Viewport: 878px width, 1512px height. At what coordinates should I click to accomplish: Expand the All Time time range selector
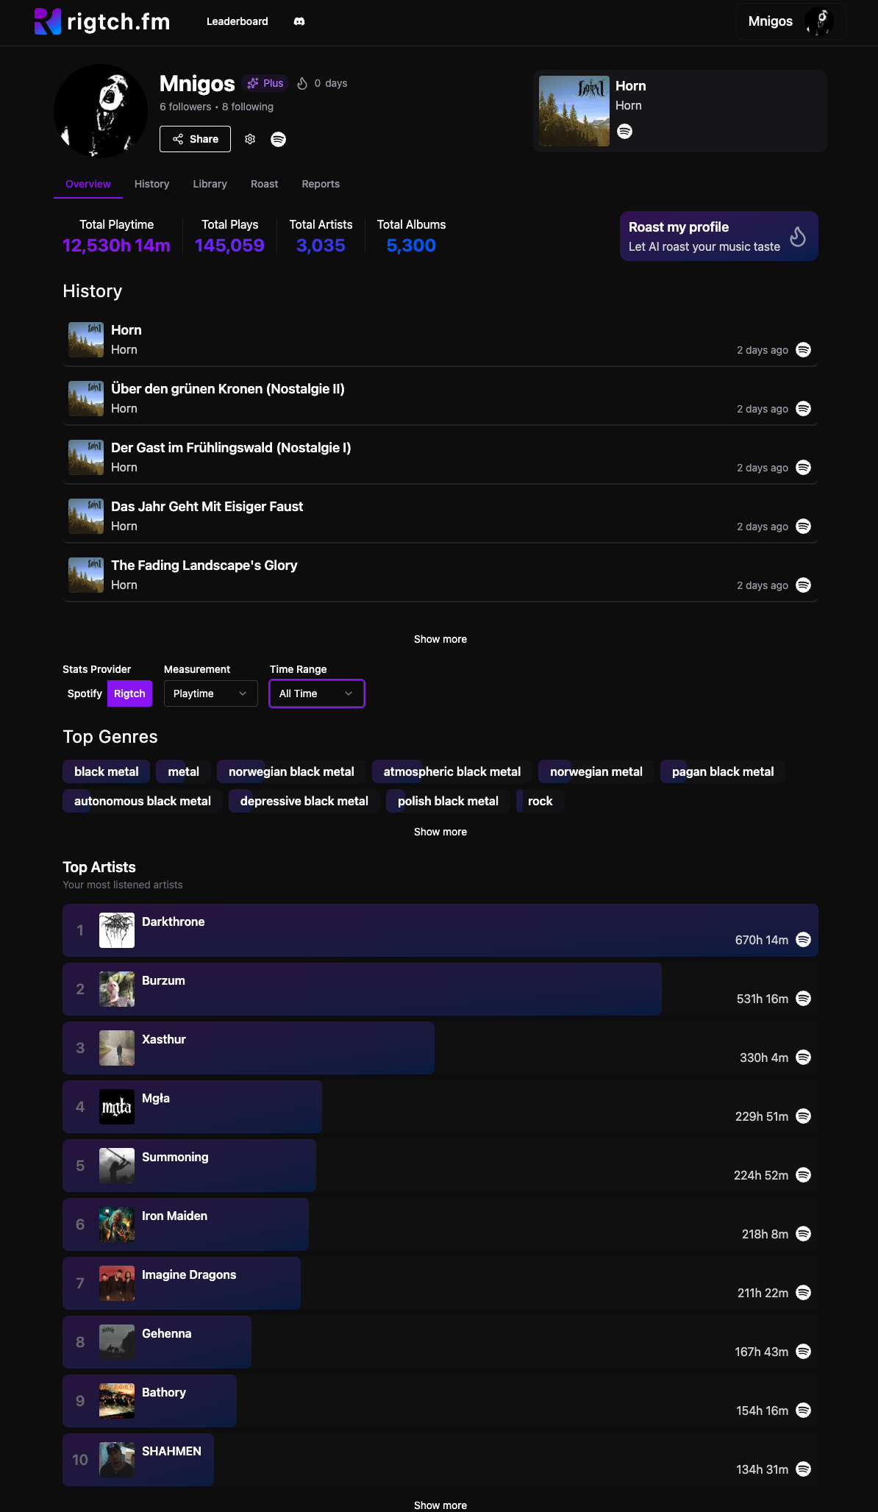316,693
